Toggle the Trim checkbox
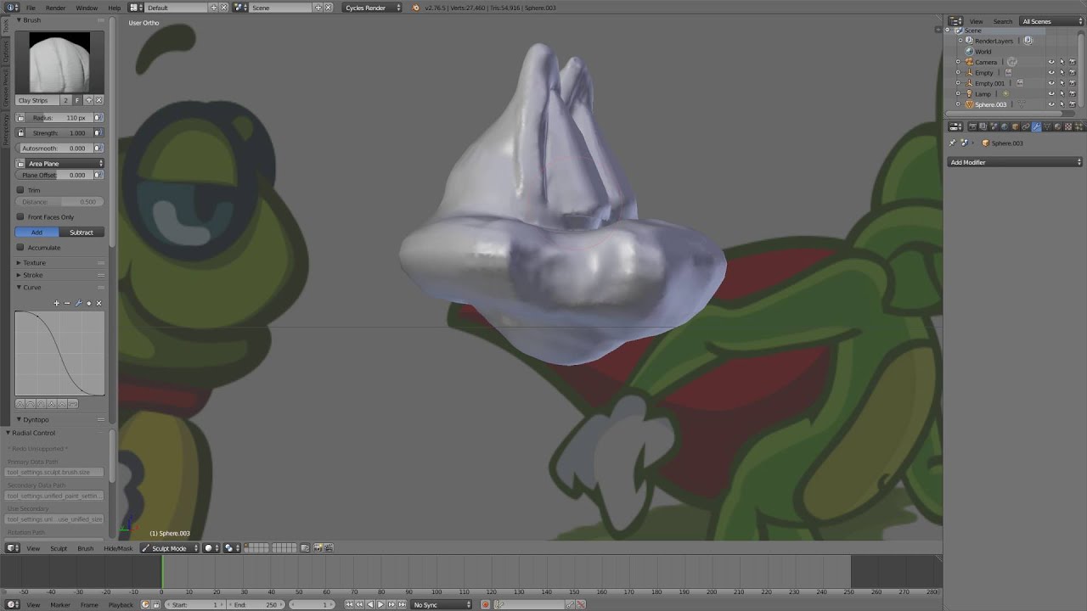 click(x=20, y=190)
